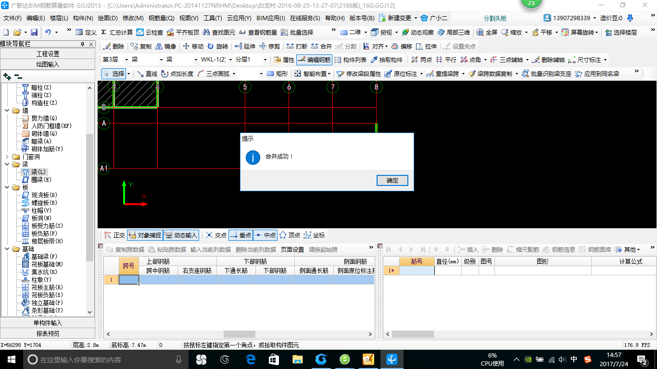The width and height of the screenshot is (657, 369).
Task: Click 批量选择 tool
Action: point(297,32)
